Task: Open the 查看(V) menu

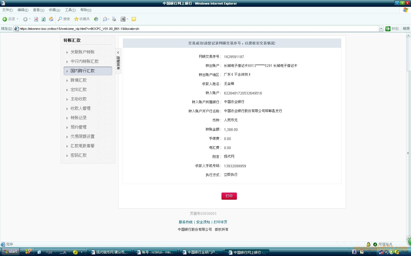Action: click(38, 10)
